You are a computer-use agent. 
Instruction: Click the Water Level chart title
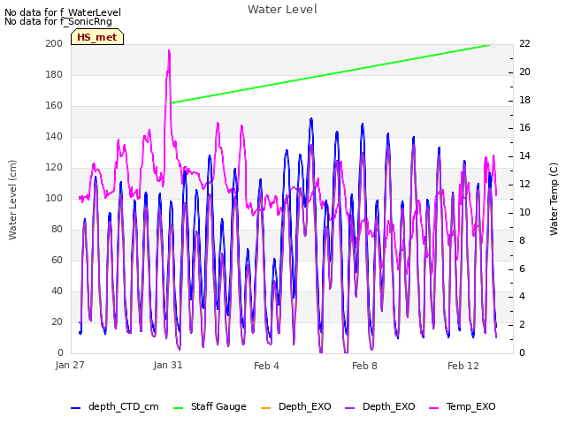click(282, 9)
